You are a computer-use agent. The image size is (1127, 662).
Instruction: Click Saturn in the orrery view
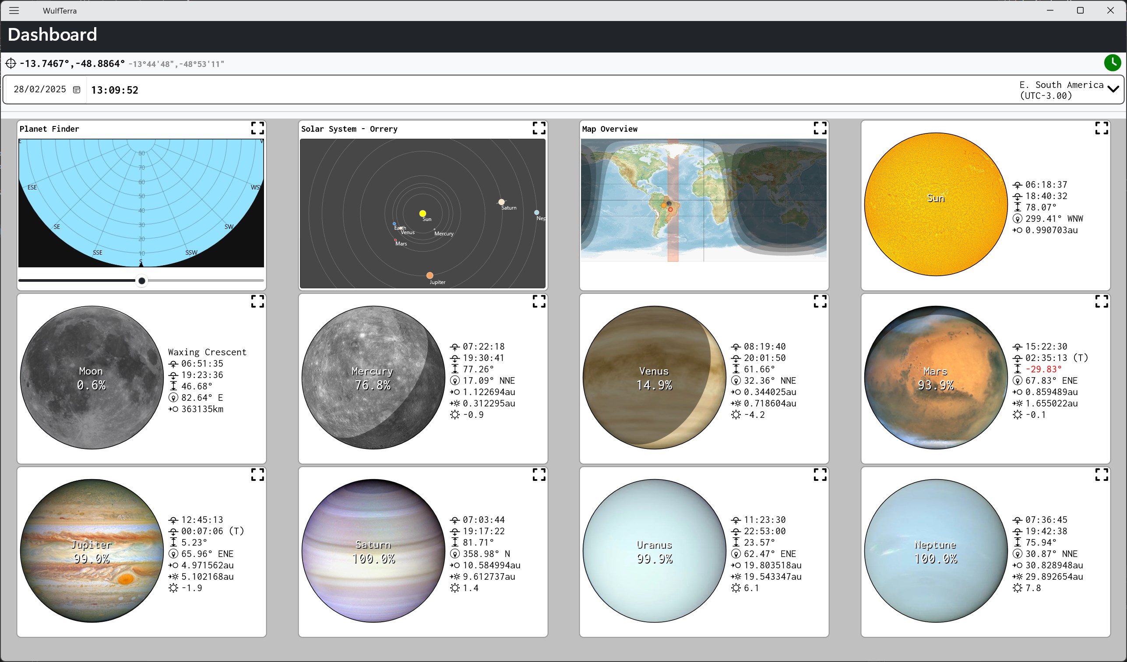pos(501,202)
